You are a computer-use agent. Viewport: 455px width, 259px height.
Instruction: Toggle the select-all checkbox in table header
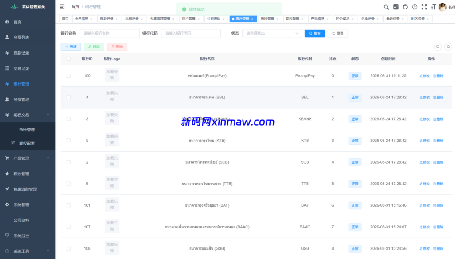[68, 59]
